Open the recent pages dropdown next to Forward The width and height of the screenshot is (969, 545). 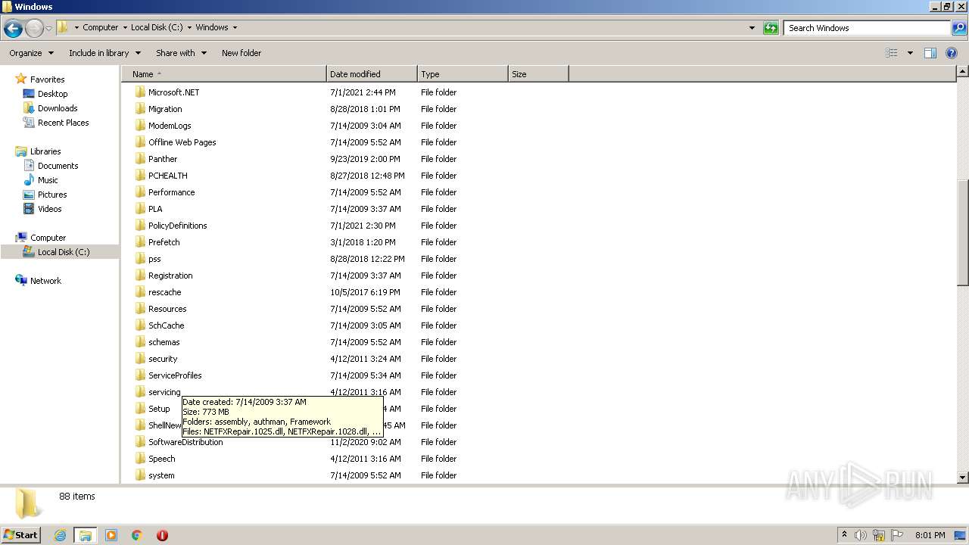[49, 29]
